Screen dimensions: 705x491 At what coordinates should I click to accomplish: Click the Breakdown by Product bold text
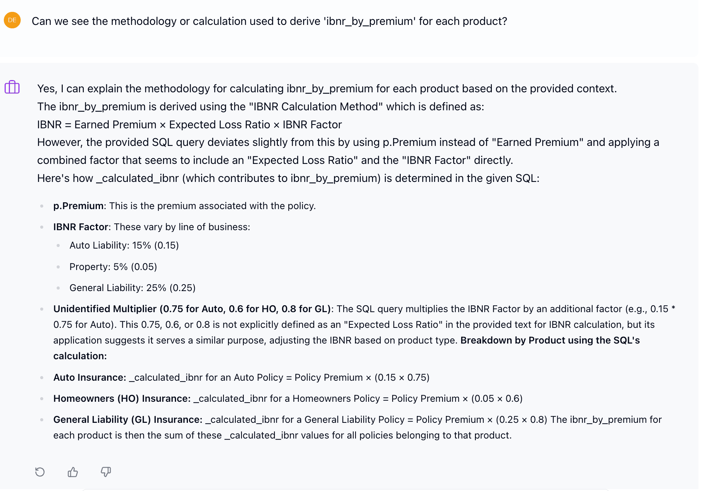(550, 340)
